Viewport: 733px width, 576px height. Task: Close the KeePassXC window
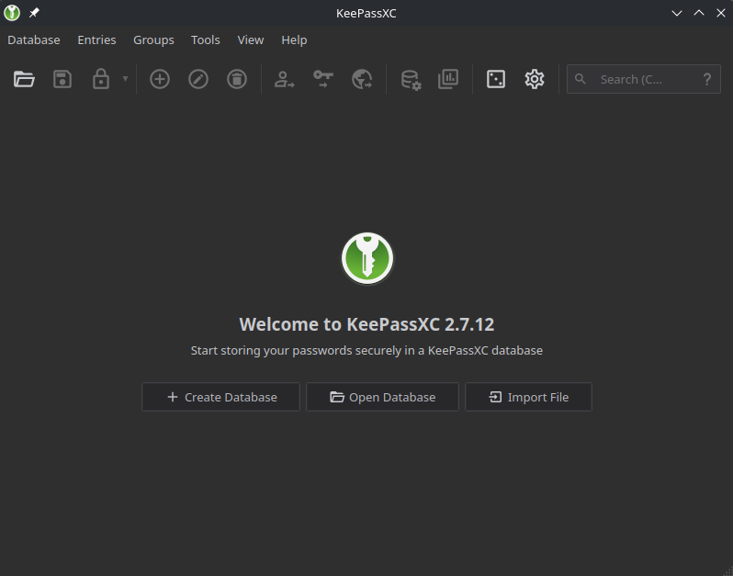click(x=721, y=13)
